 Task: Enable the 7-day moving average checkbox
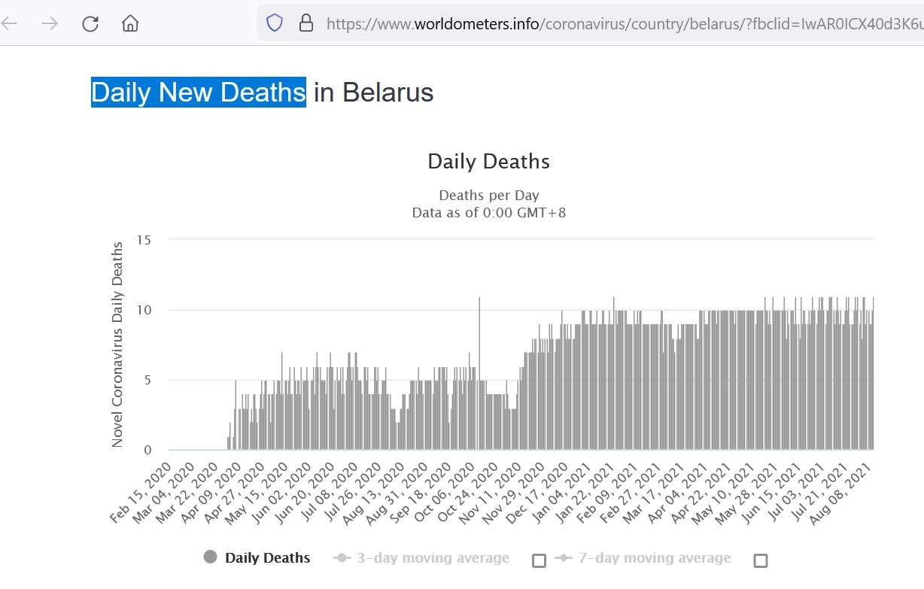click(x=760, y=560)
